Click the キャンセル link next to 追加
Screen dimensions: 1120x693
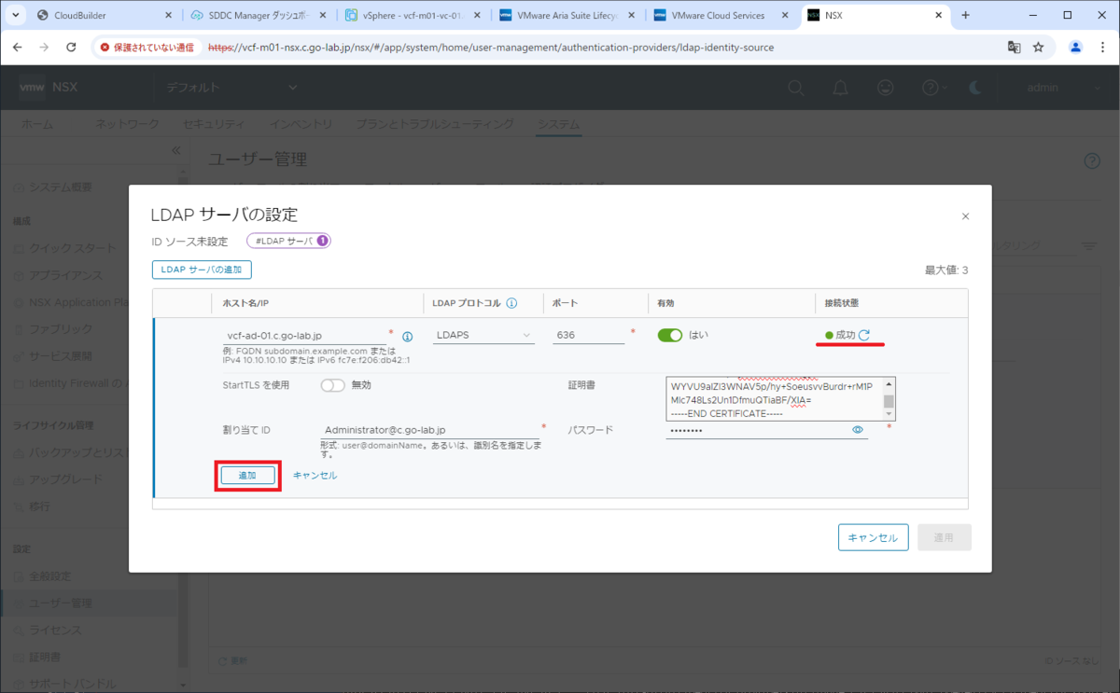coord(315,475)
